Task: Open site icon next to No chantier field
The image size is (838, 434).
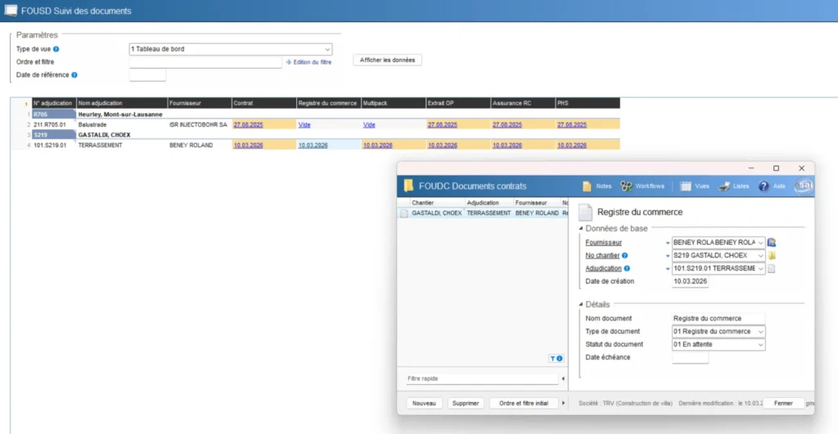Action: [x=772, y=255]
